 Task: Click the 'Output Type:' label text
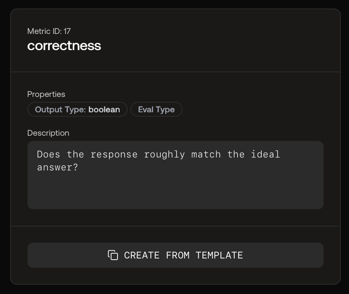point(60,109)
